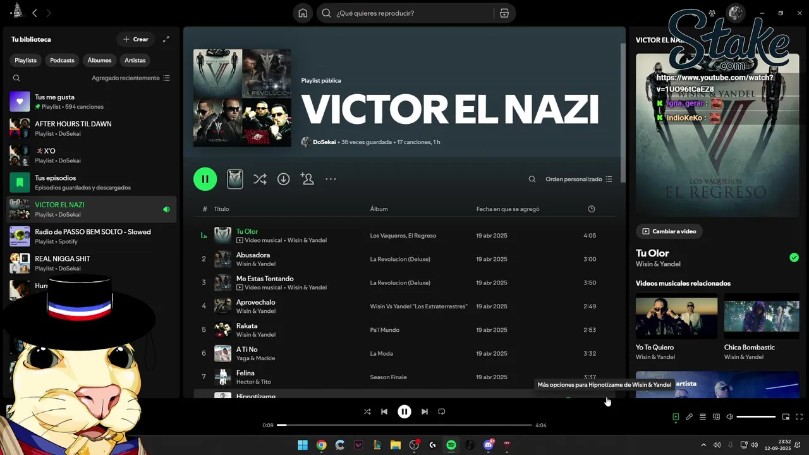Toggle repeat mode in player bar
The height and width of the screenshot is (455, 809).
click(442, 411)
